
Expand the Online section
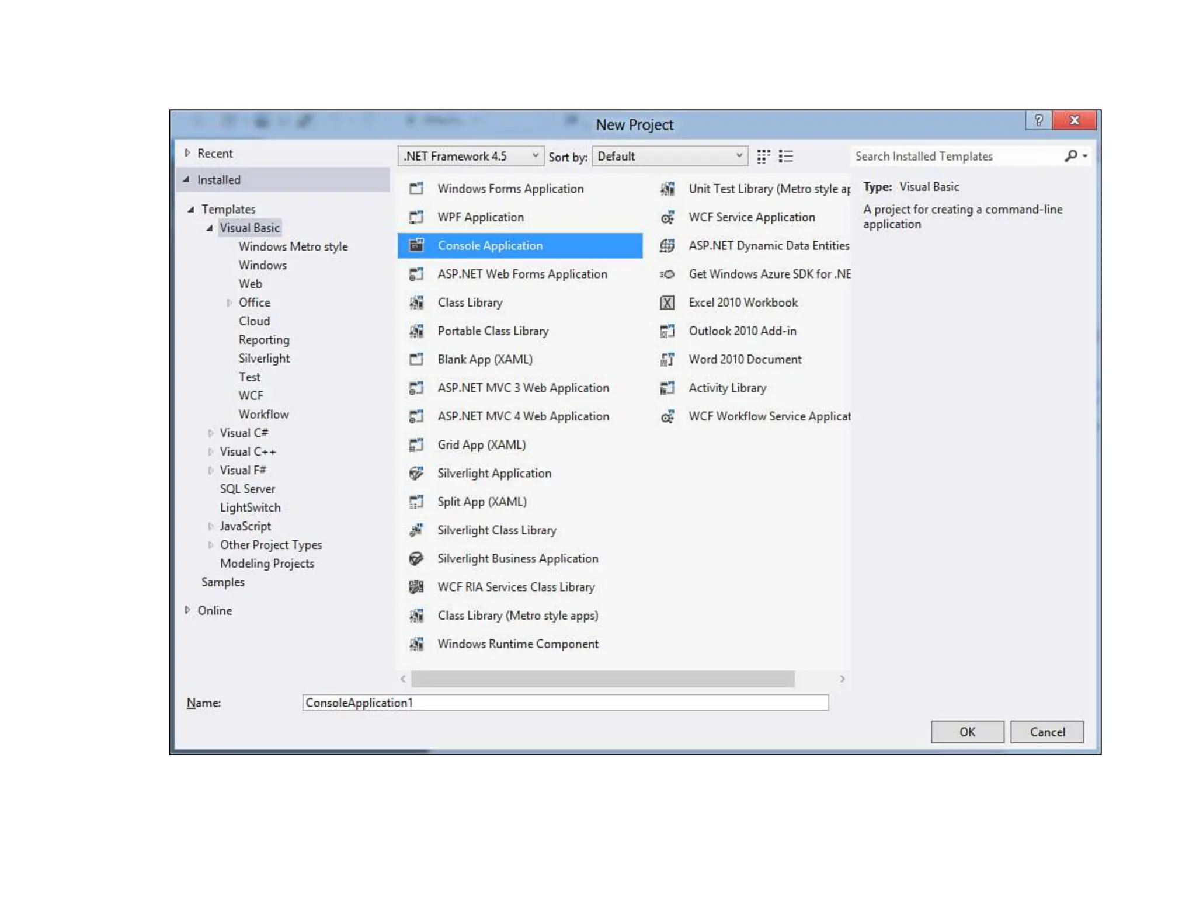(x=187, y=610)
